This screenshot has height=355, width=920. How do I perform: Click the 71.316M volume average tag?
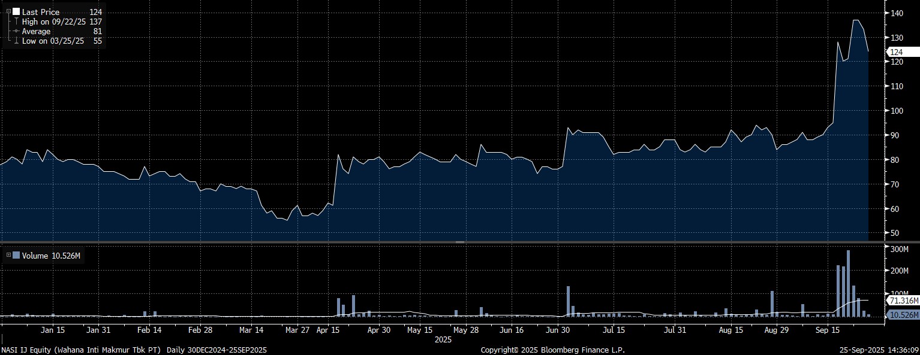[901, 300]
